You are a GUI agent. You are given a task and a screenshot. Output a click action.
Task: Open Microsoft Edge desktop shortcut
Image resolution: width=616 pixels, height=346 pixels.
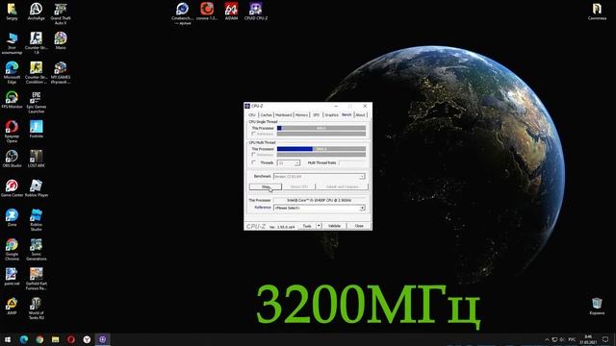pyautogui.click(x=12, y=73)
